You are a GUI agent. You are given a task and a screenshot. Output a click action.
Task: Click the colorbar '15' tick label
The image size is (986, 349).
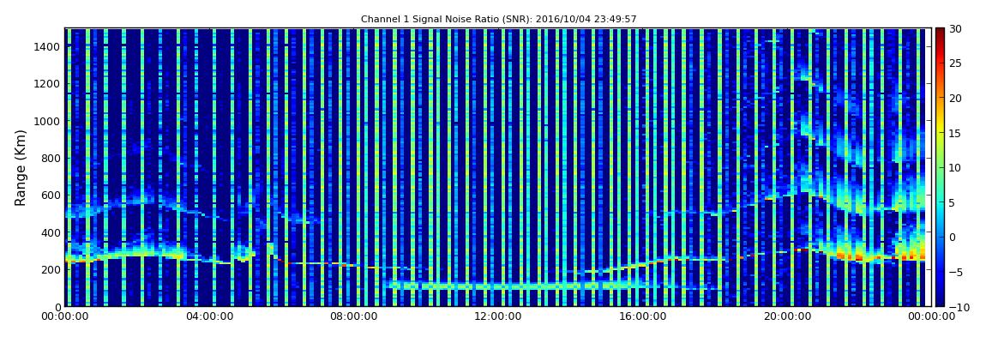(x=956, y=133)
